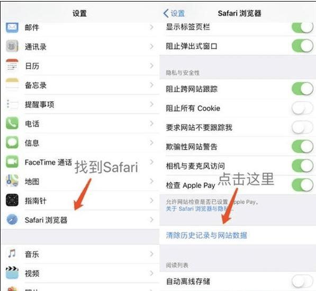The width and height of the screenshot is (316, 291).
Task: Expand the 备忘录 row chevron
Action: 152,85
